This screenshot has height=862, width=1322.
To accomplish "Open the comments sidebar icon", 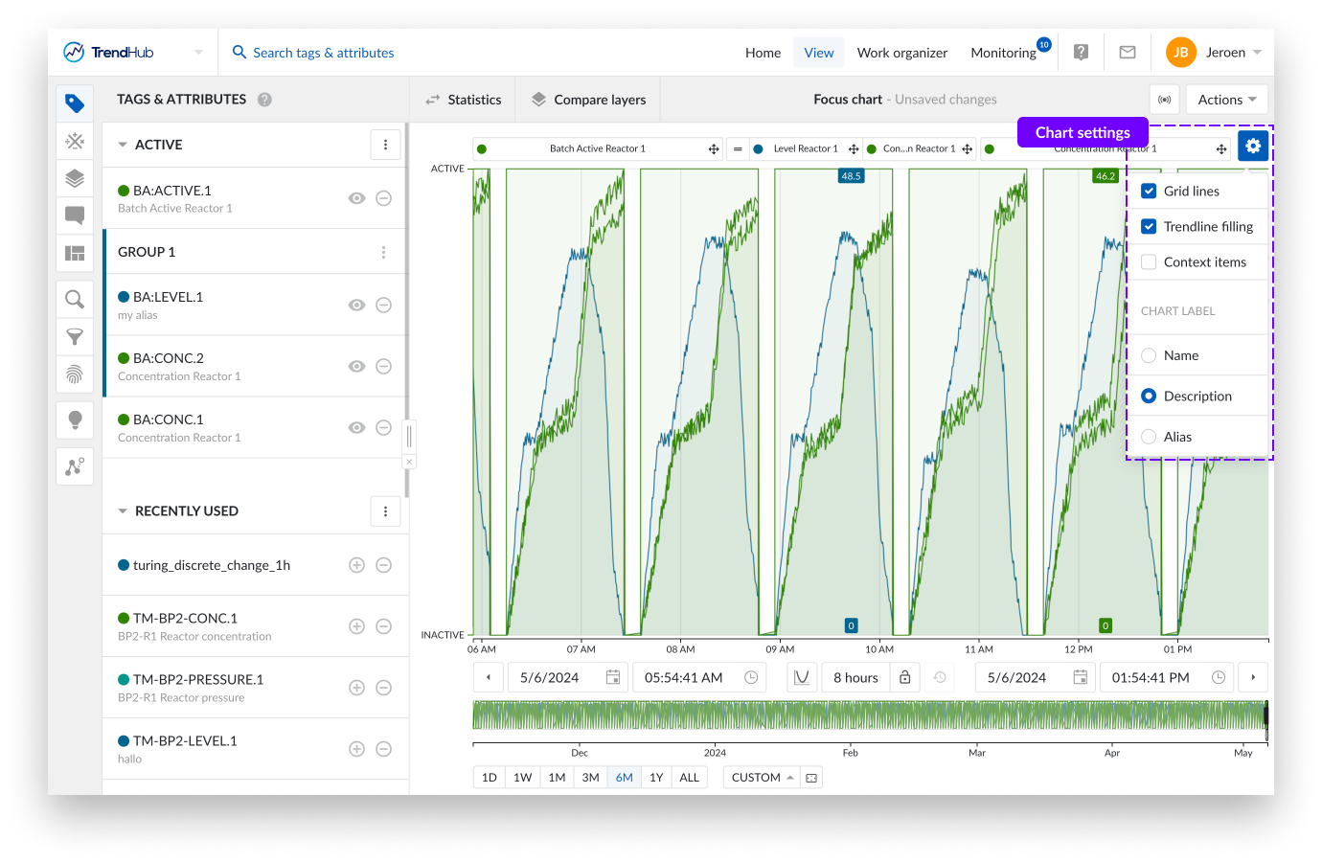I will click(75, 215).
